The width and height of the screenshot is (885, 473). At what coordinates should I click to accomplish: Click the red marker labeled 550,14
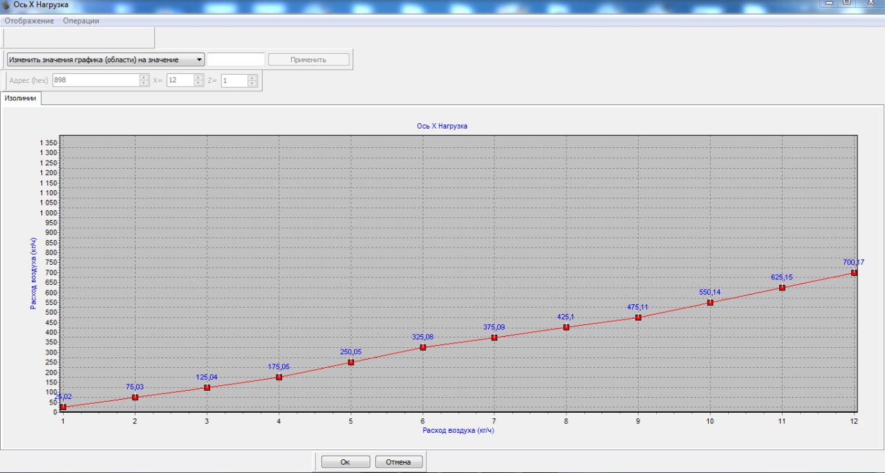[x=710, y=302]
